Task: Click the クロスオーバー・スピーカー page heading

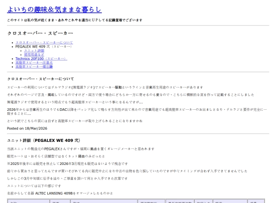Action: [x=40, y=33]
